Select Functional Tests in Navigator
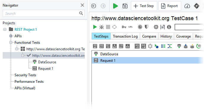 pyautogui.click(x=27, y=43)
